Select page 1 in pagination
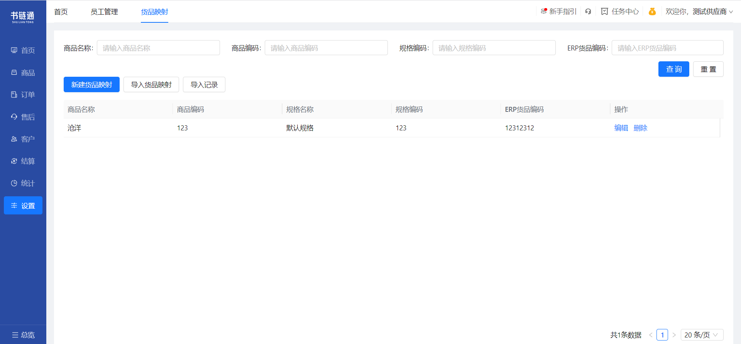The height and width of the screenshot is (344, 741). pos(662,335)
